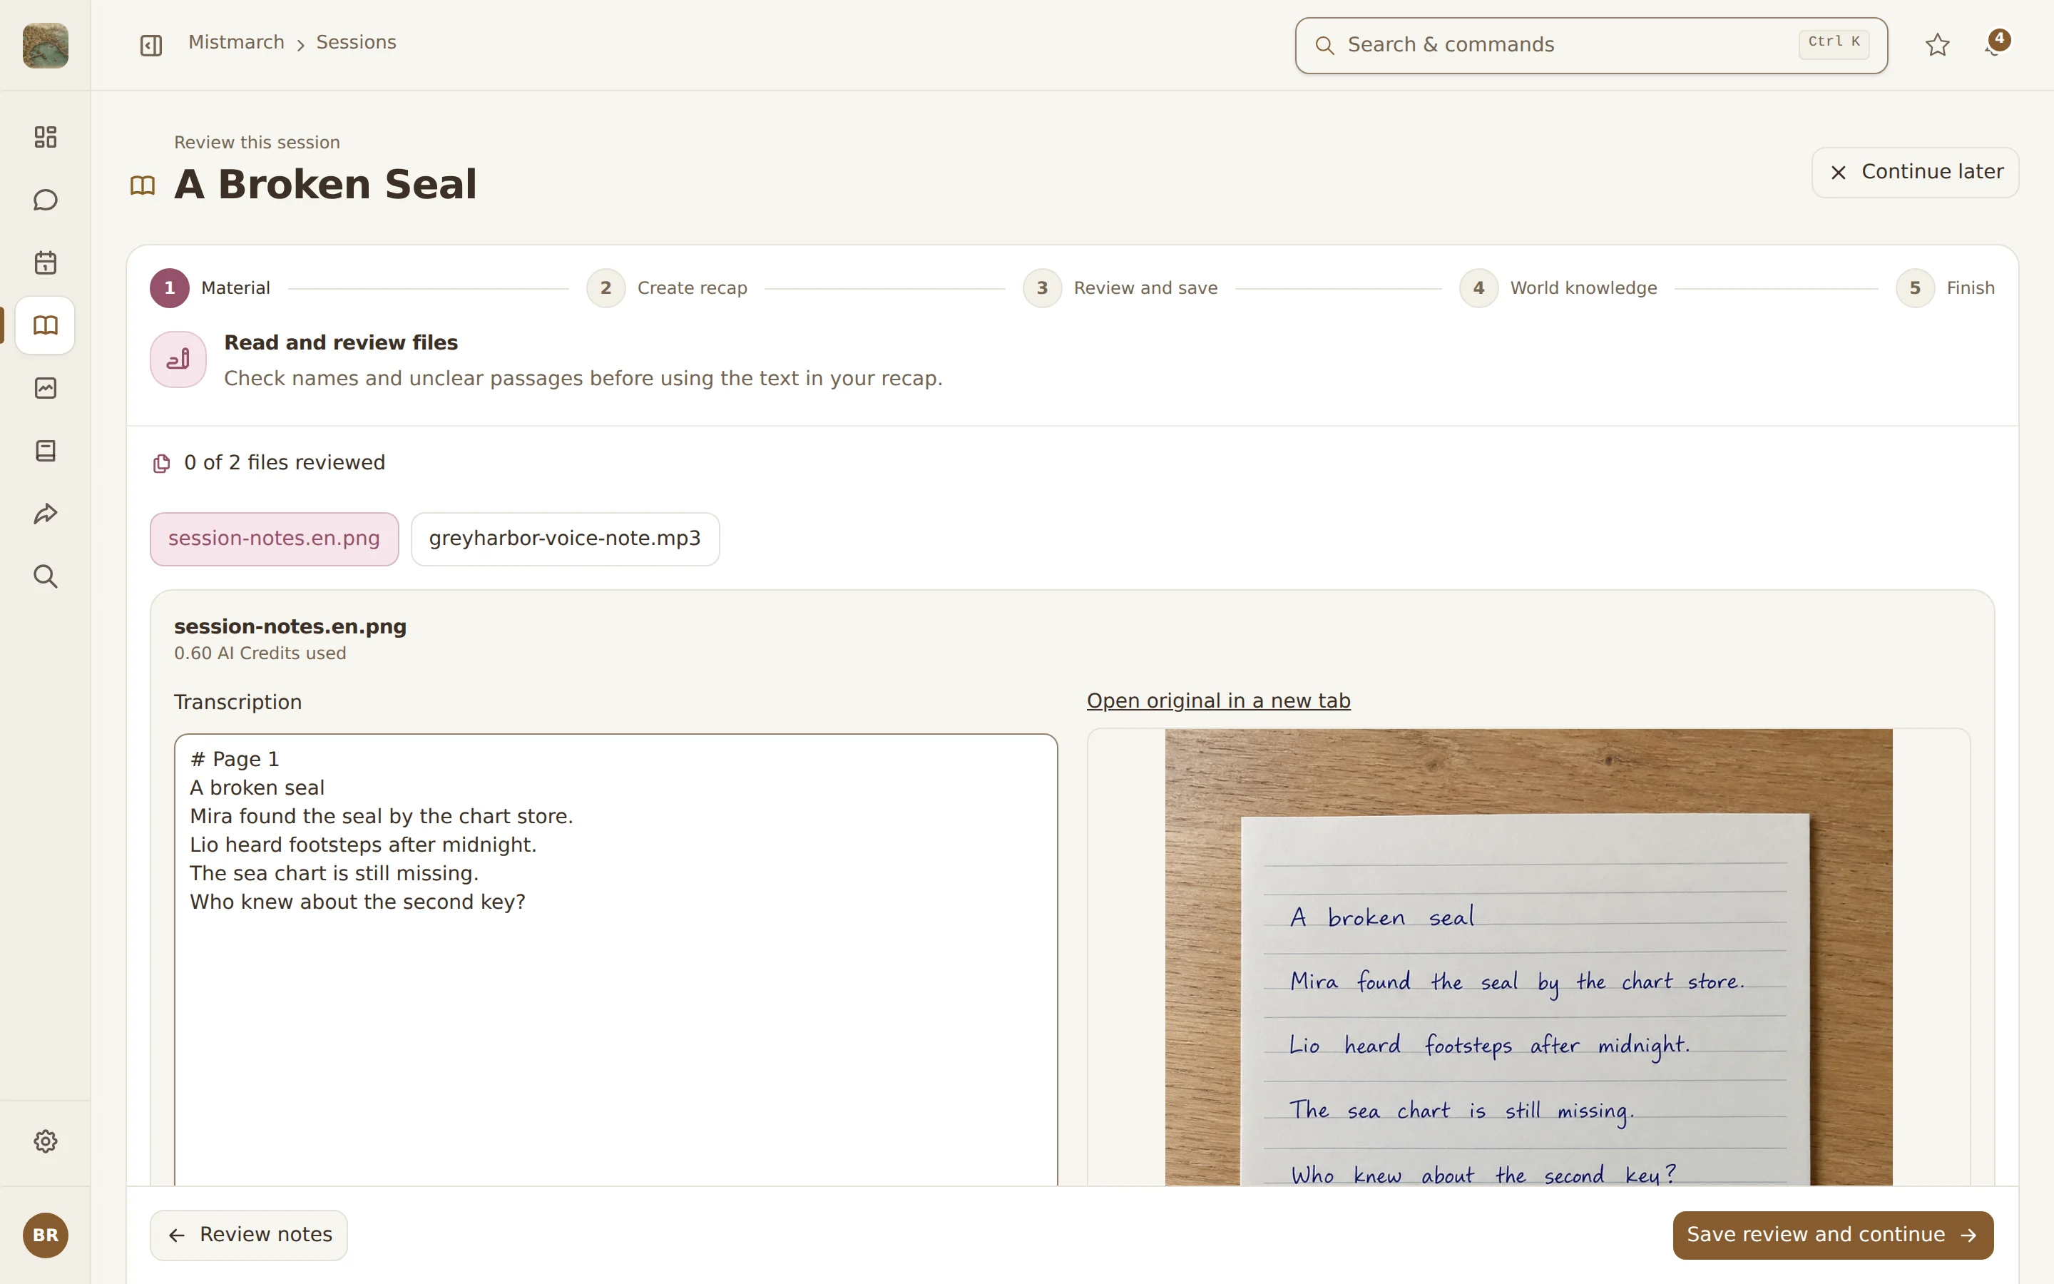This screenshot has width=2054, height=1284.
Task: Open the magnifier search sidebar icon
Action: [x=45, y=576]
